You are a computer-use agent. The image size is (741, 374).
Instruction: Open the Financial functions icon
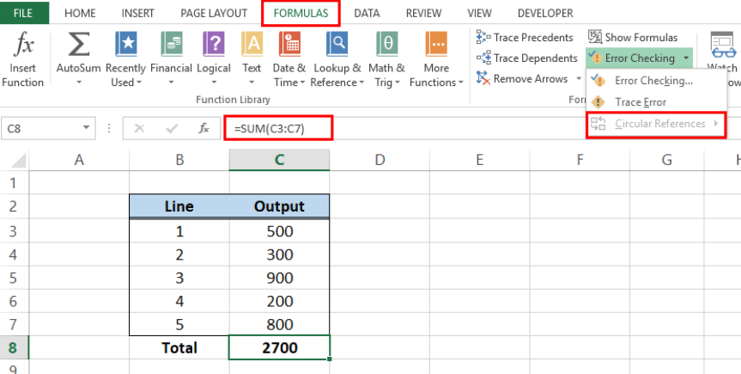171,45
